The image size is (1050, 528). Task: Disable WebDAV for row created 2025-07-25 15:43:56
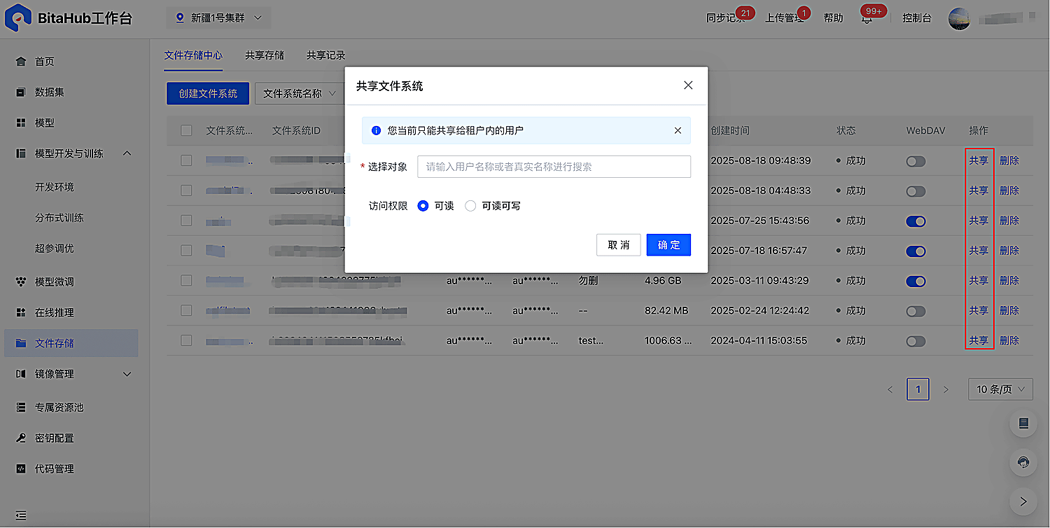coord(916,221)
